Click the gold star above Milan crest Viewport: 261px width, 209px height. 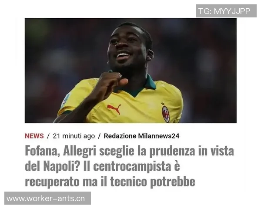163,104
